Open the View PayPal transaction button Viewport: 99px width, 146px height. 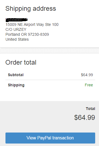coord(50,138)
